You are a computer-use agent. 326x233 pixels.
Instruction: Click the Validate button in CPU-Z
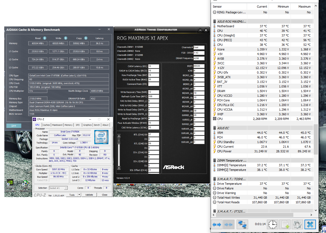(89, 195)
